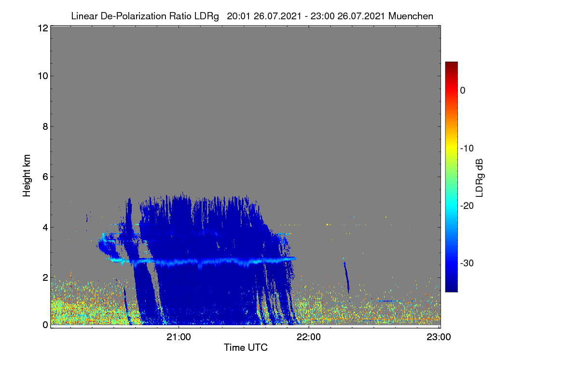Click the Height km axis title
Screen dimensions: 579x386
[x=27, y=176]
